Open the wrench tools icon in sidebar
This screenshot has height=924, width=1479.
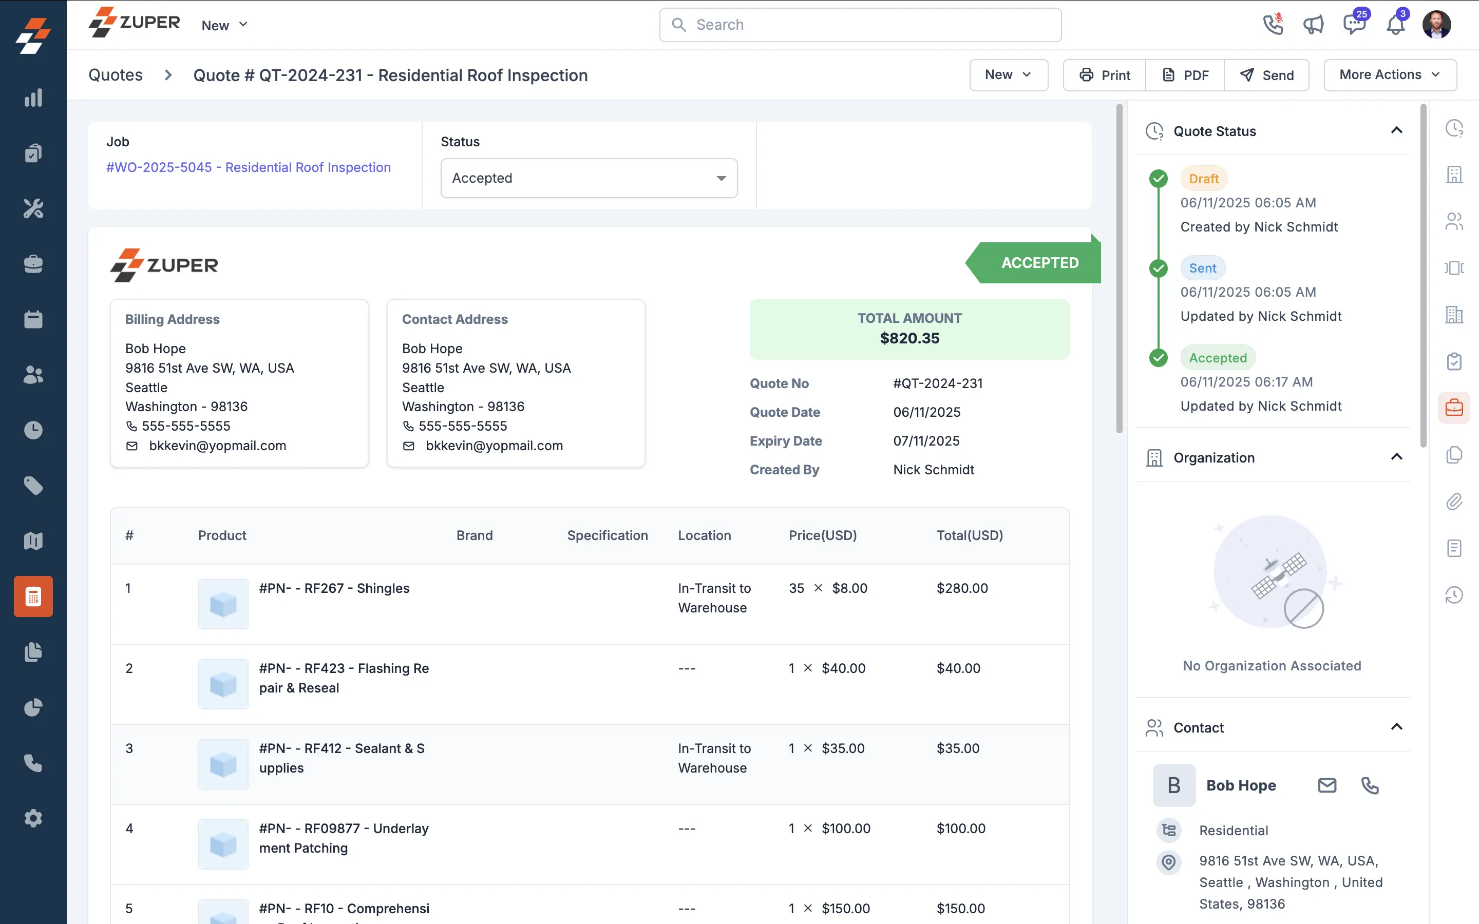click(x=33, y=208)
